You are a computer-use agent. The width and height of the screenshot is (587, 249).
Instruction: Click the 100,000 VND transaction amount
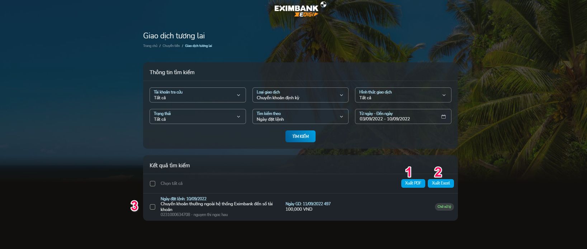point(299,209)
